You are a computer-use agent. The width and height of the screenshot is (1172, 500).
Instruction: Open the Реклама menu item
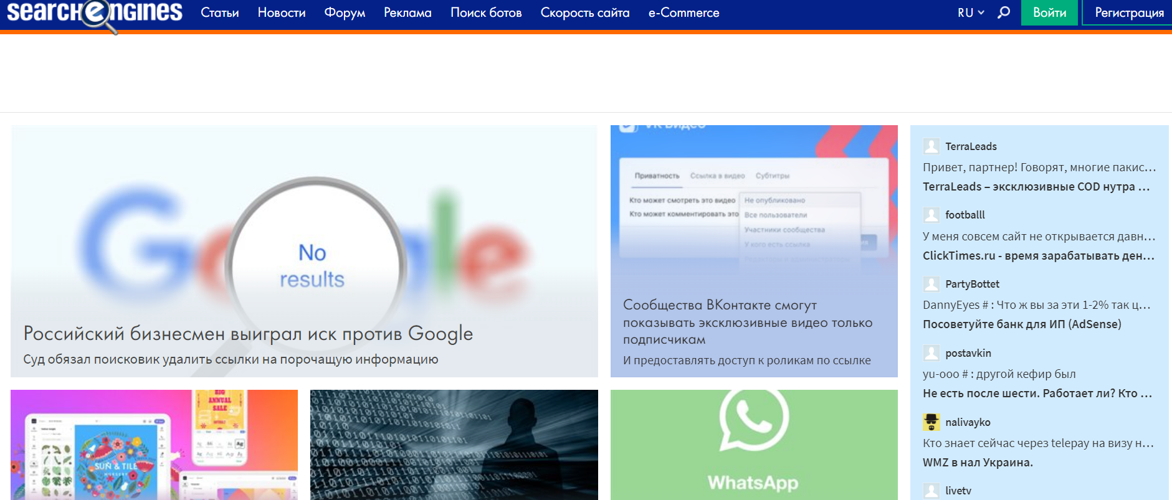407,12
